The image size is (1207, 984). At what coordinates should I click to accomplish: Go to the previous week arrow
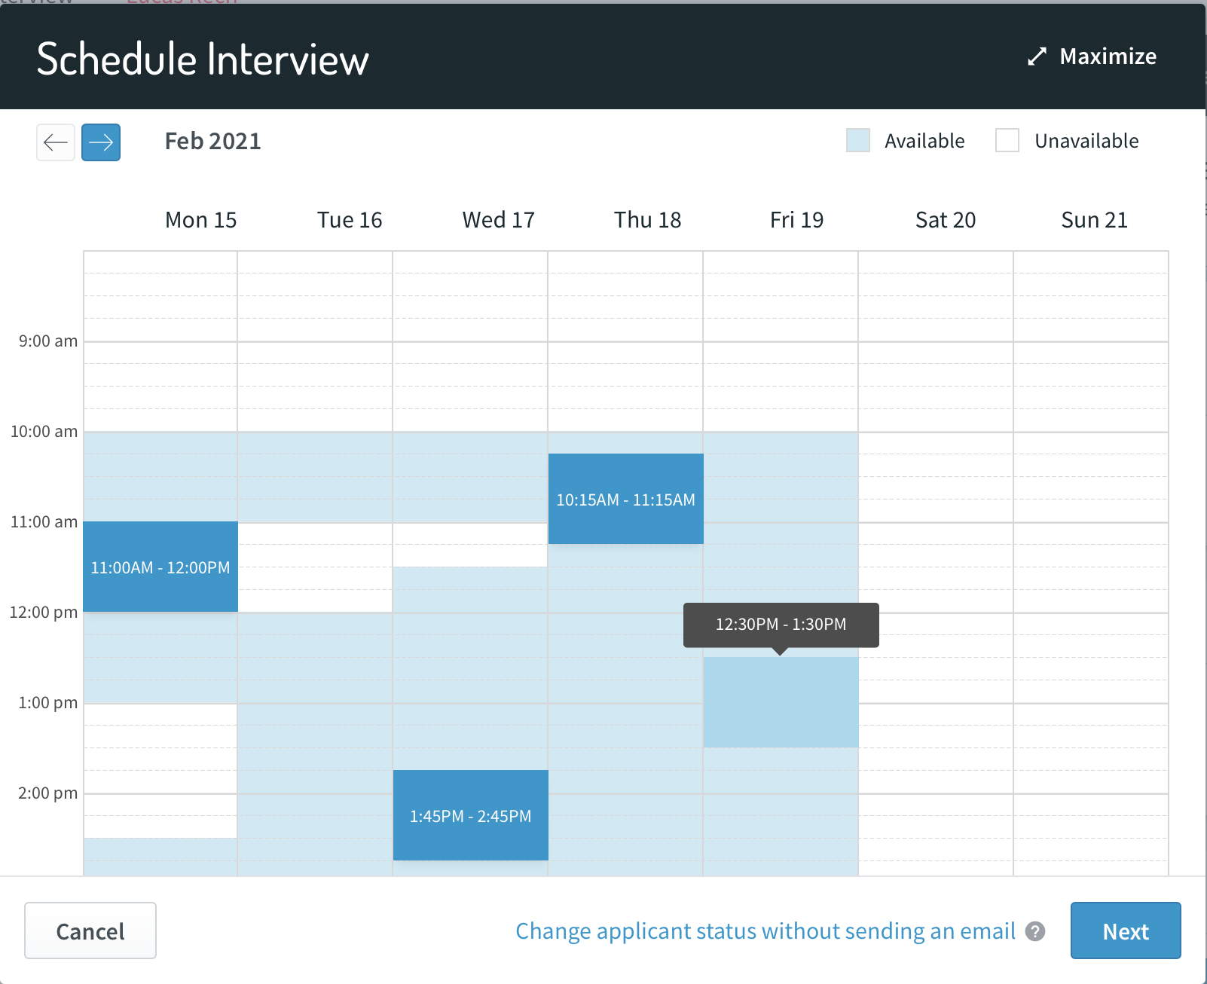56,142
